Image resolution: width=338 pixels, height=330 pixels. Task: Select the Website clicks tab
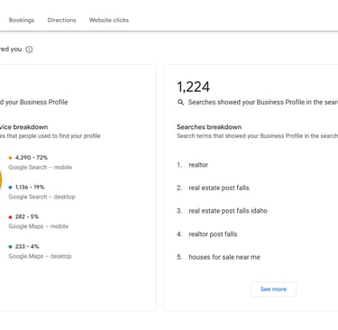point(109,20)
